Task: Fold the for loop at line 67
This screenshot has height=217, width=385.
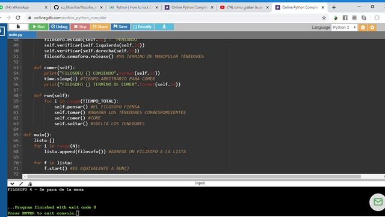Action: (20, 146)
